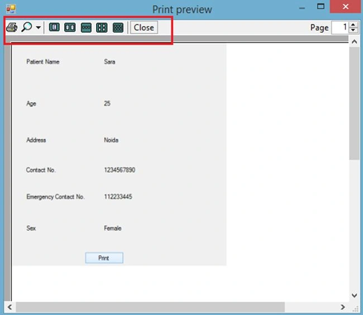Screen dimensions: 363x315
Task: Select the two pages layout icon
Action: 70,27
